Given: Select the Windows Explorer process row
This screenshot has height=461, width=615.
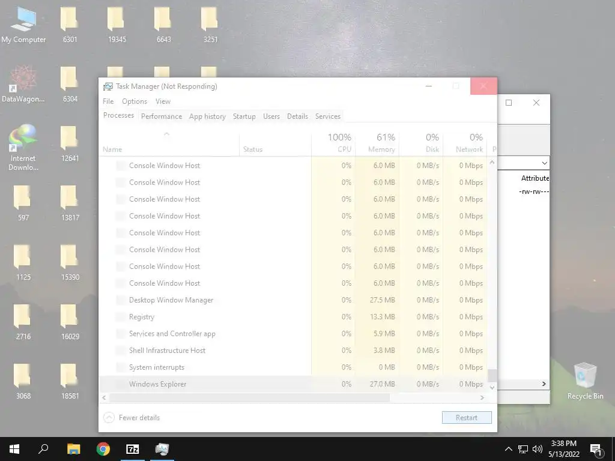Looking at the screenshot, I should [x=293, y=384].
